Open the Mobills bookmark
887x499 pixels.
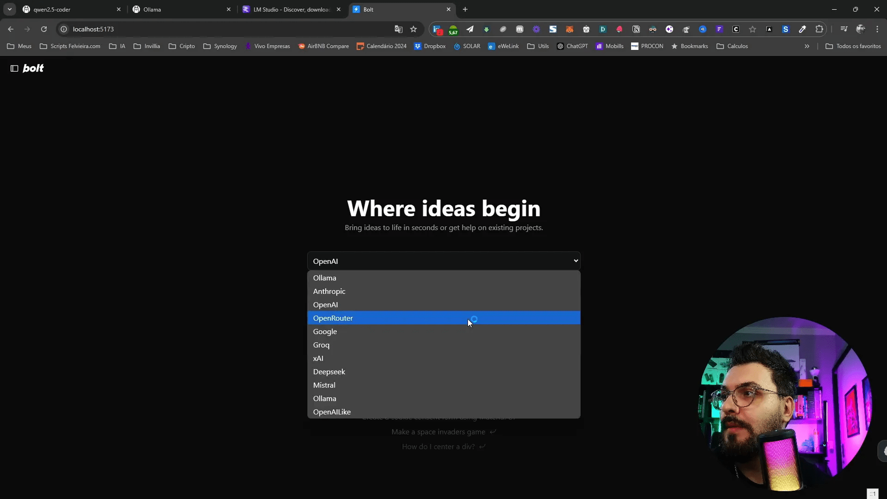pos(609,46)
